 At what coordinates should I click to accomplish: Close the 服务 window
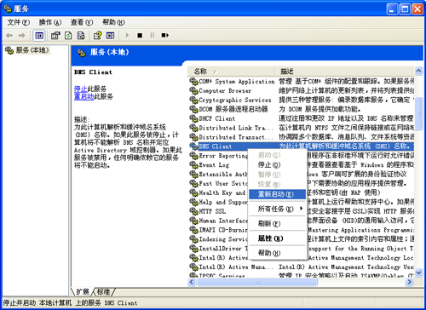417,9
